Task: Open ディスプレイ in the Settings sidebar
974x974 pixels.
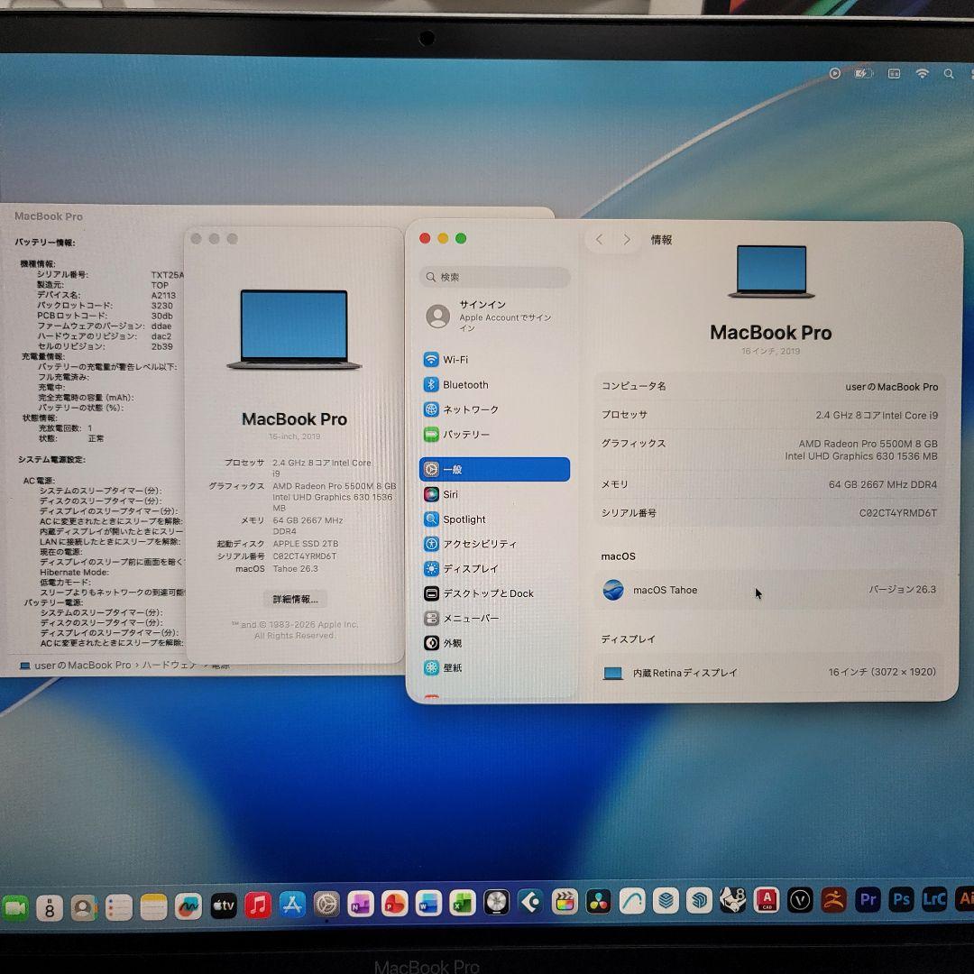Action: pyautogui.click(x=495, y=568)
